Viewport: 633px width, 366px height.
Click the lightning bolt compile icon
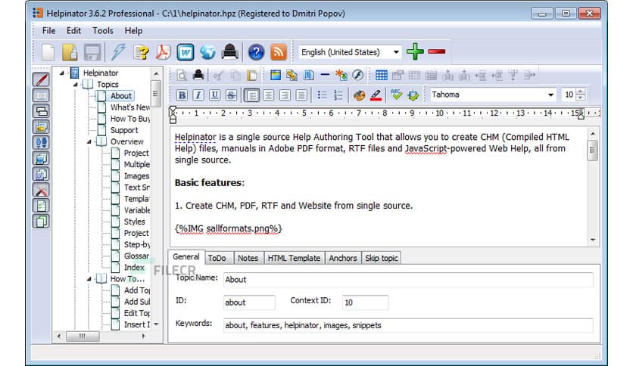[x=118, y=52]
